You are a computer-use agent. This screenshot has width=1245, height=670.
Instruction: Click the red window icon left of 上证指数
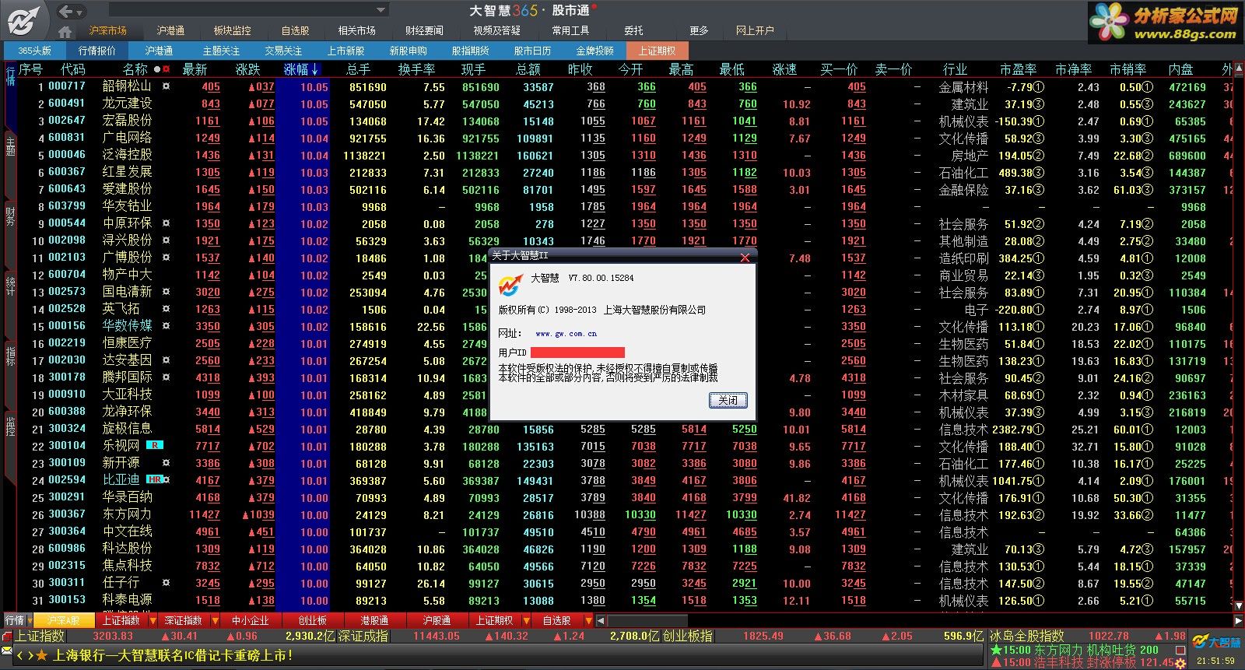[7, 636]
